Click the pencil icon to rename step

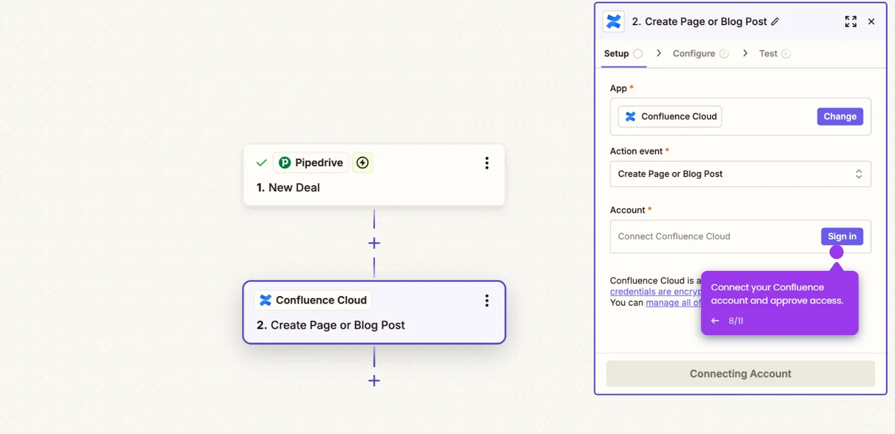[775, 21]
